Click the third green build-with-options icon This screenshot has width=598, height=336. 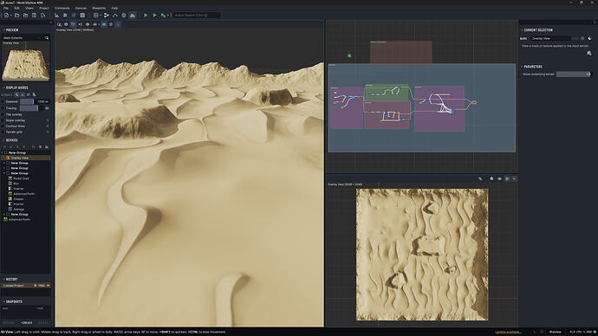(163, 16)
